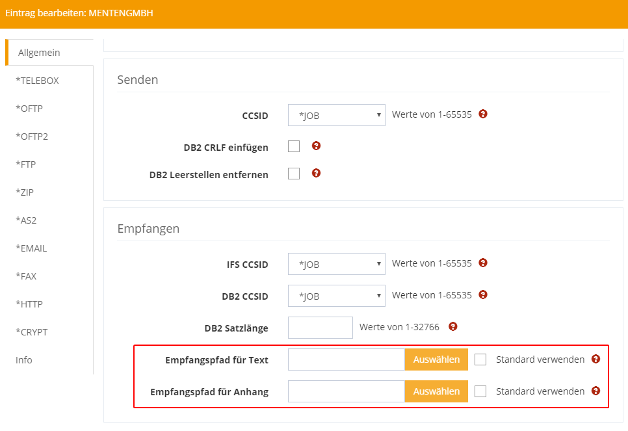Toggle DB2 Leerstellen entfernen checkbox
This screenshot has height=431, width=628.
(294, 174)
